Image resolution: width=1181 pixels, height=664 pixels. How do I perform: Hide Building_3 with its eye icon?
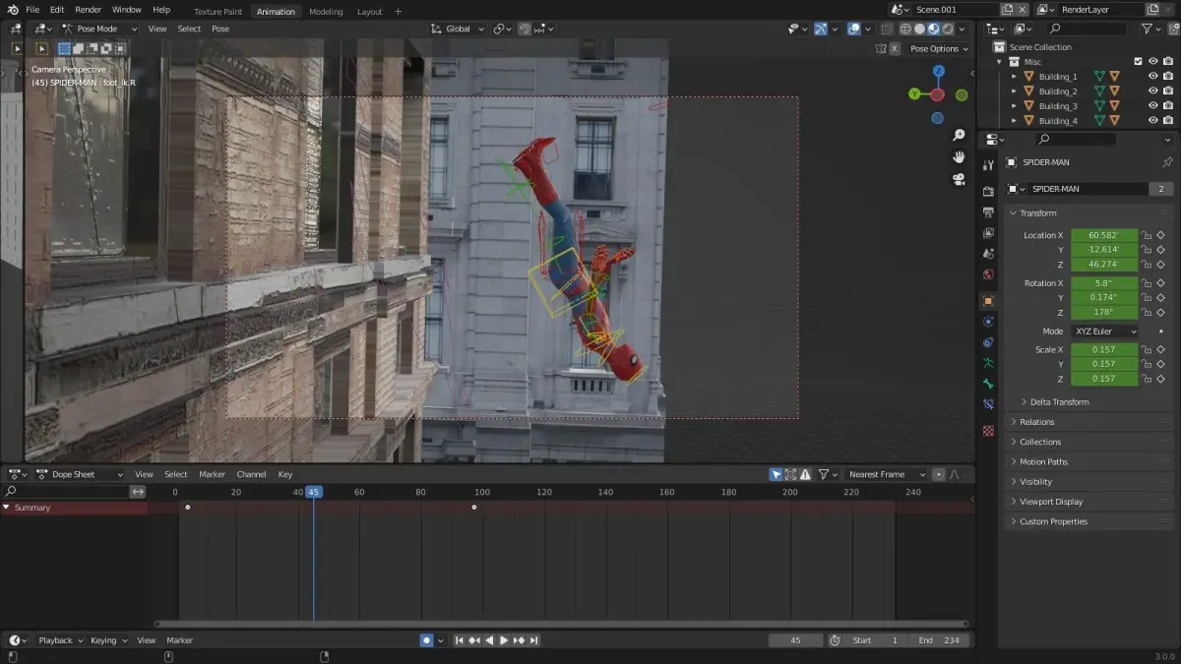(1153, 105)
